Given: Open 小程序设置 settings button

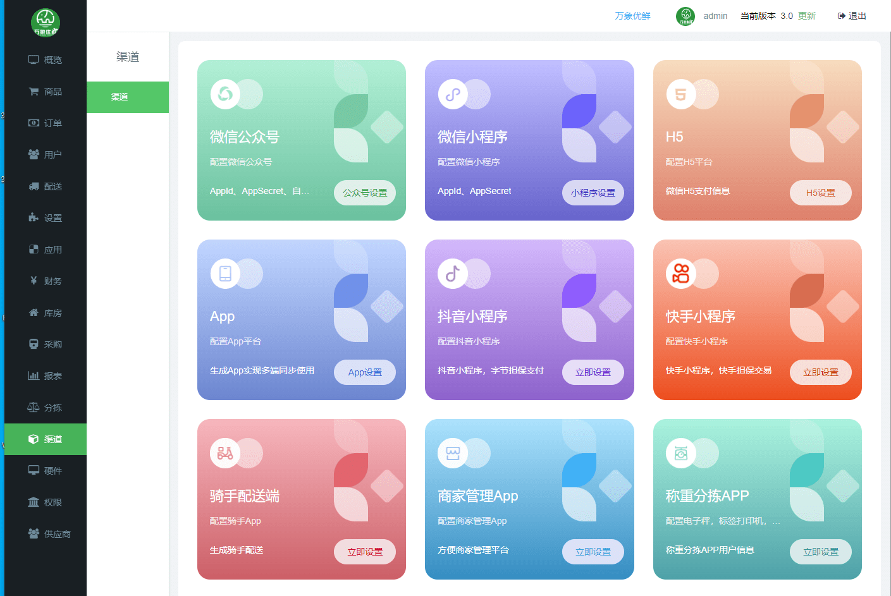Looking at the screenshot, I should point(593,193).
